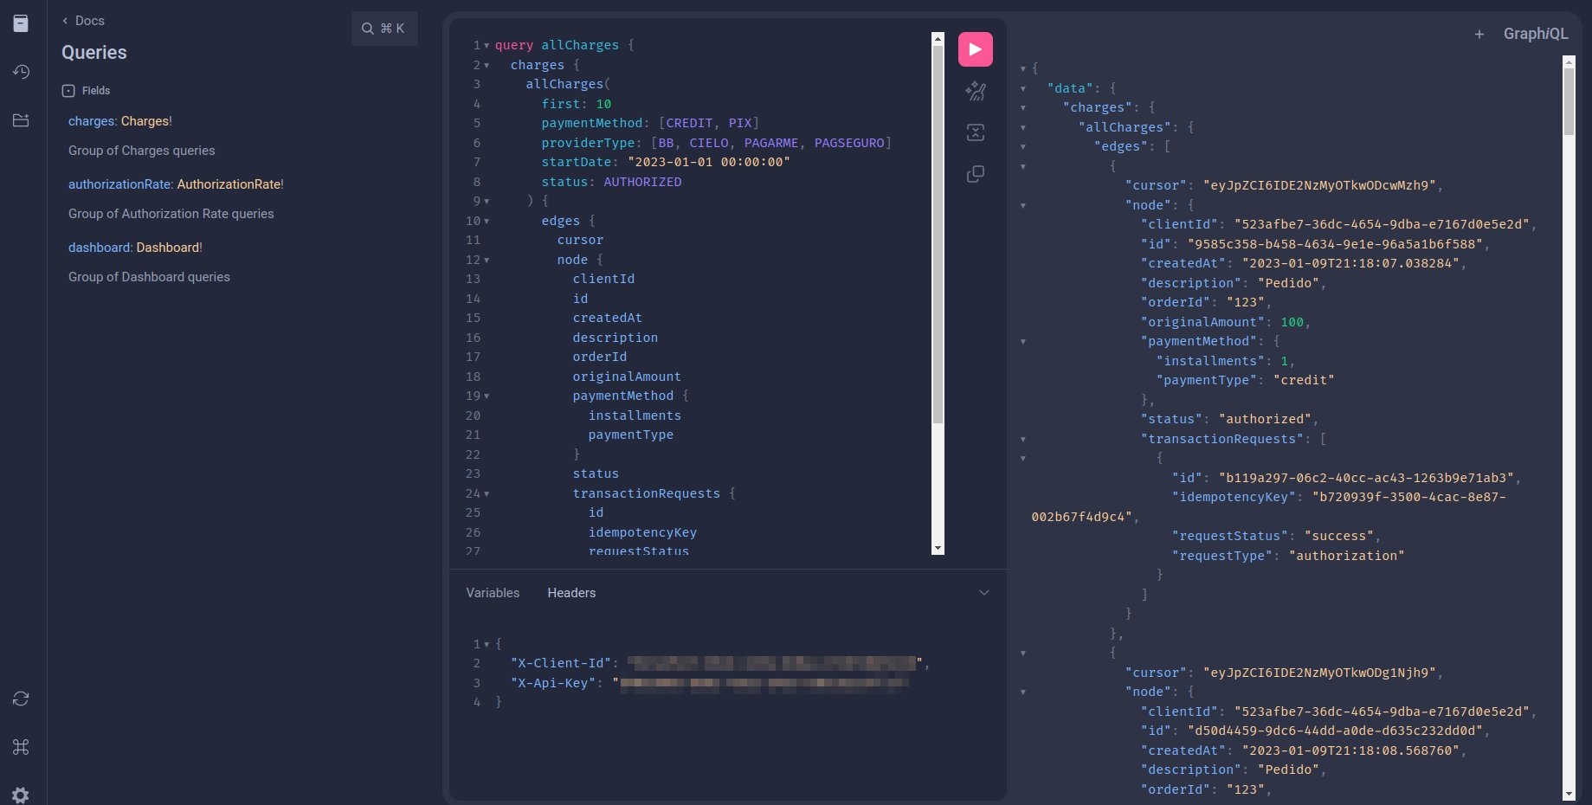Open the authorizationRate field link
This screenshot has height=805, width=1592.
120,184
